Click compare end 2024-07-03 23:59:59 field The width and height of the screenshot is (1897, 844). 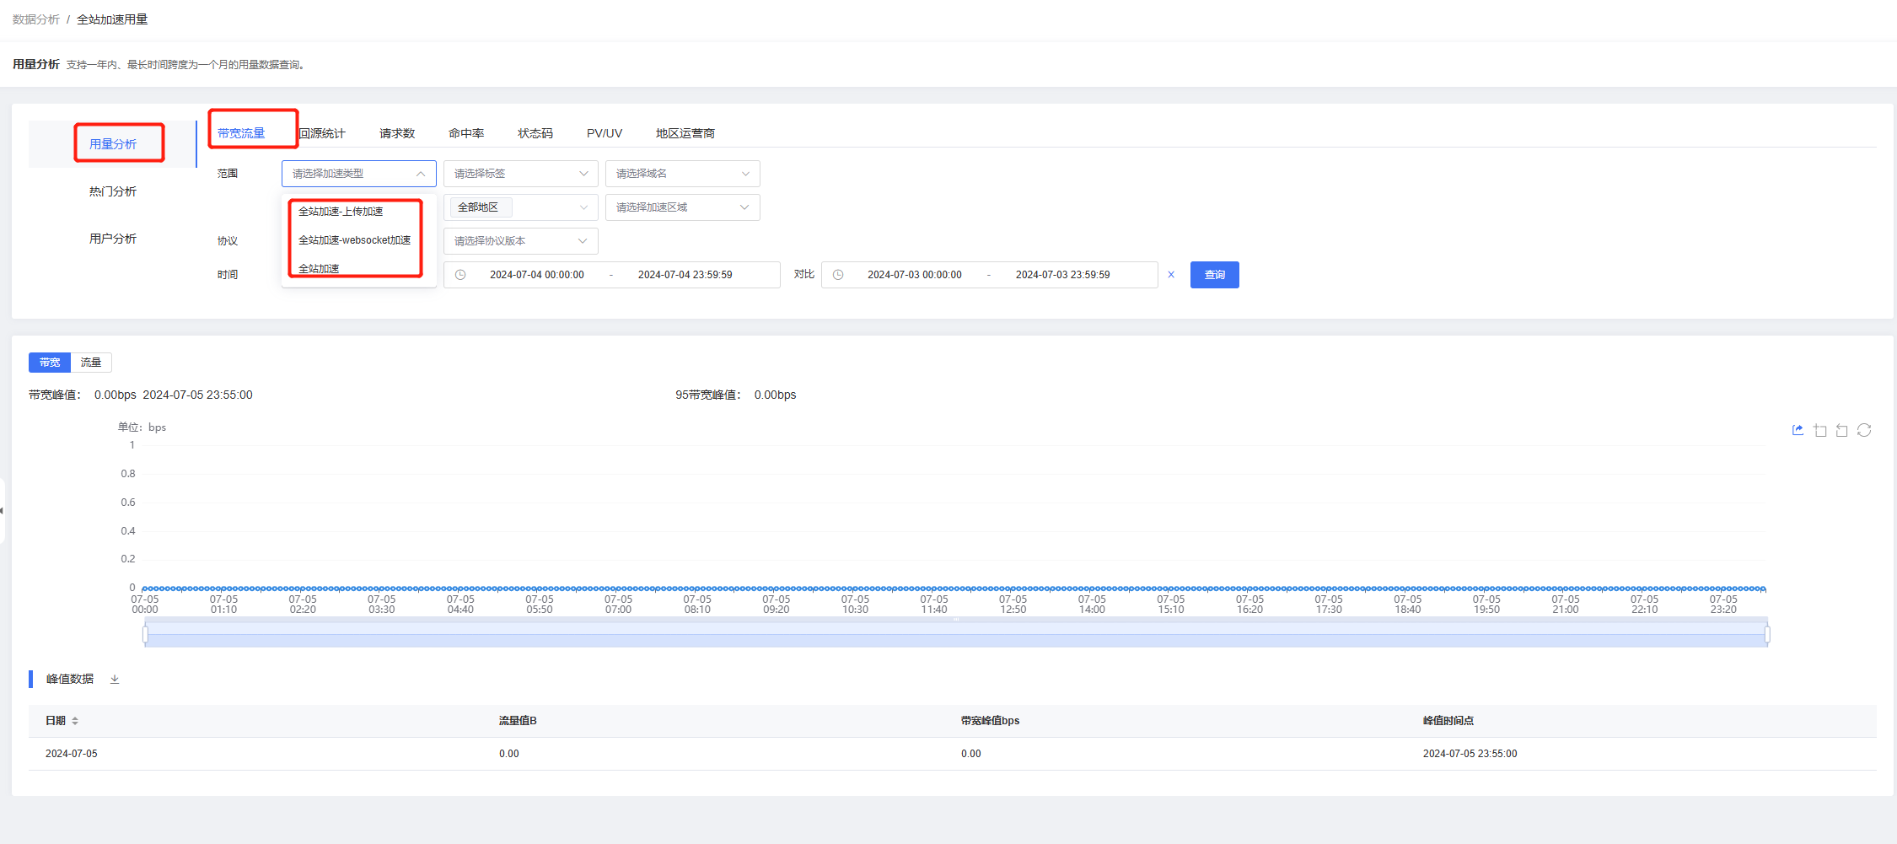(x=1063, y=275)
